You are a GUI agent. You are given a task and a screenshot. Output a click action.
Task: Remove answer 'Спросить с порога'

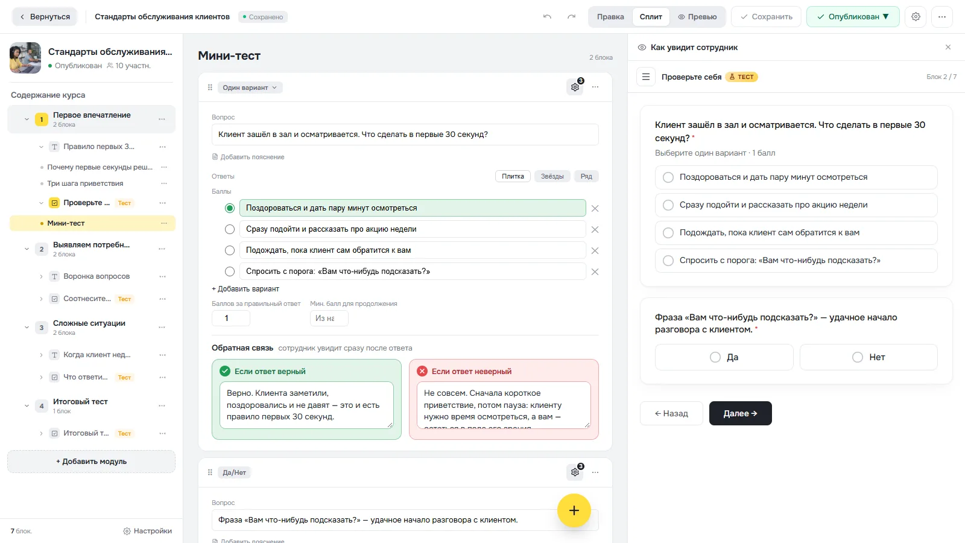[x=595, y=271]
